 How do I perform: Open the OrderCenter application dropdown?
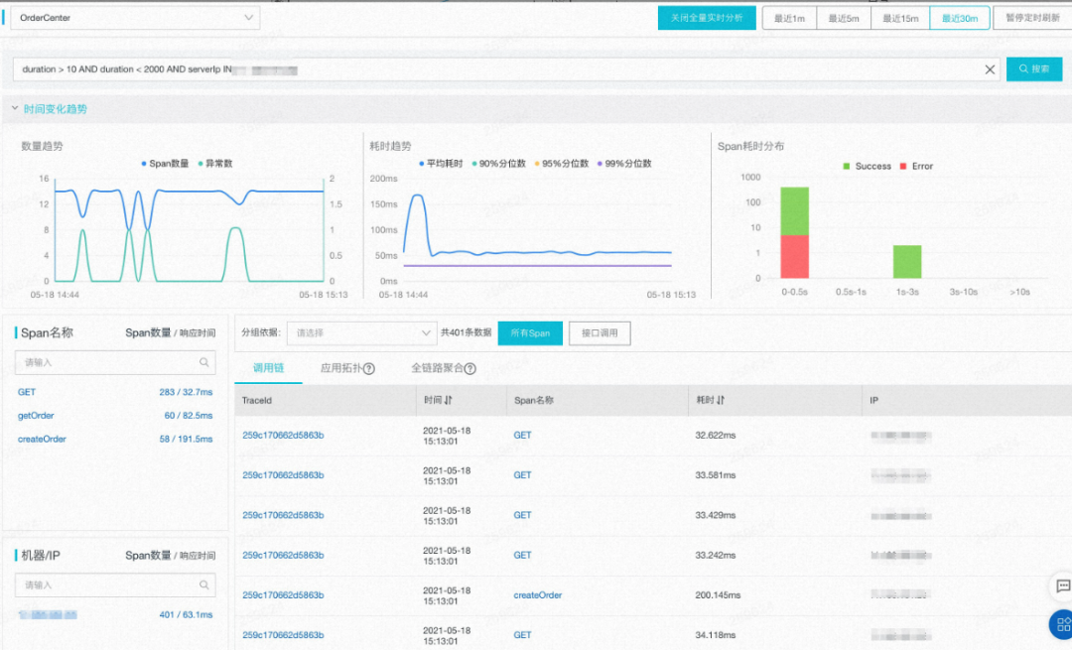(x=135, y=18)
